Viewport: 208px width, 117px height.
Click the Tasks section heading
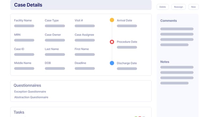(19, 112)
